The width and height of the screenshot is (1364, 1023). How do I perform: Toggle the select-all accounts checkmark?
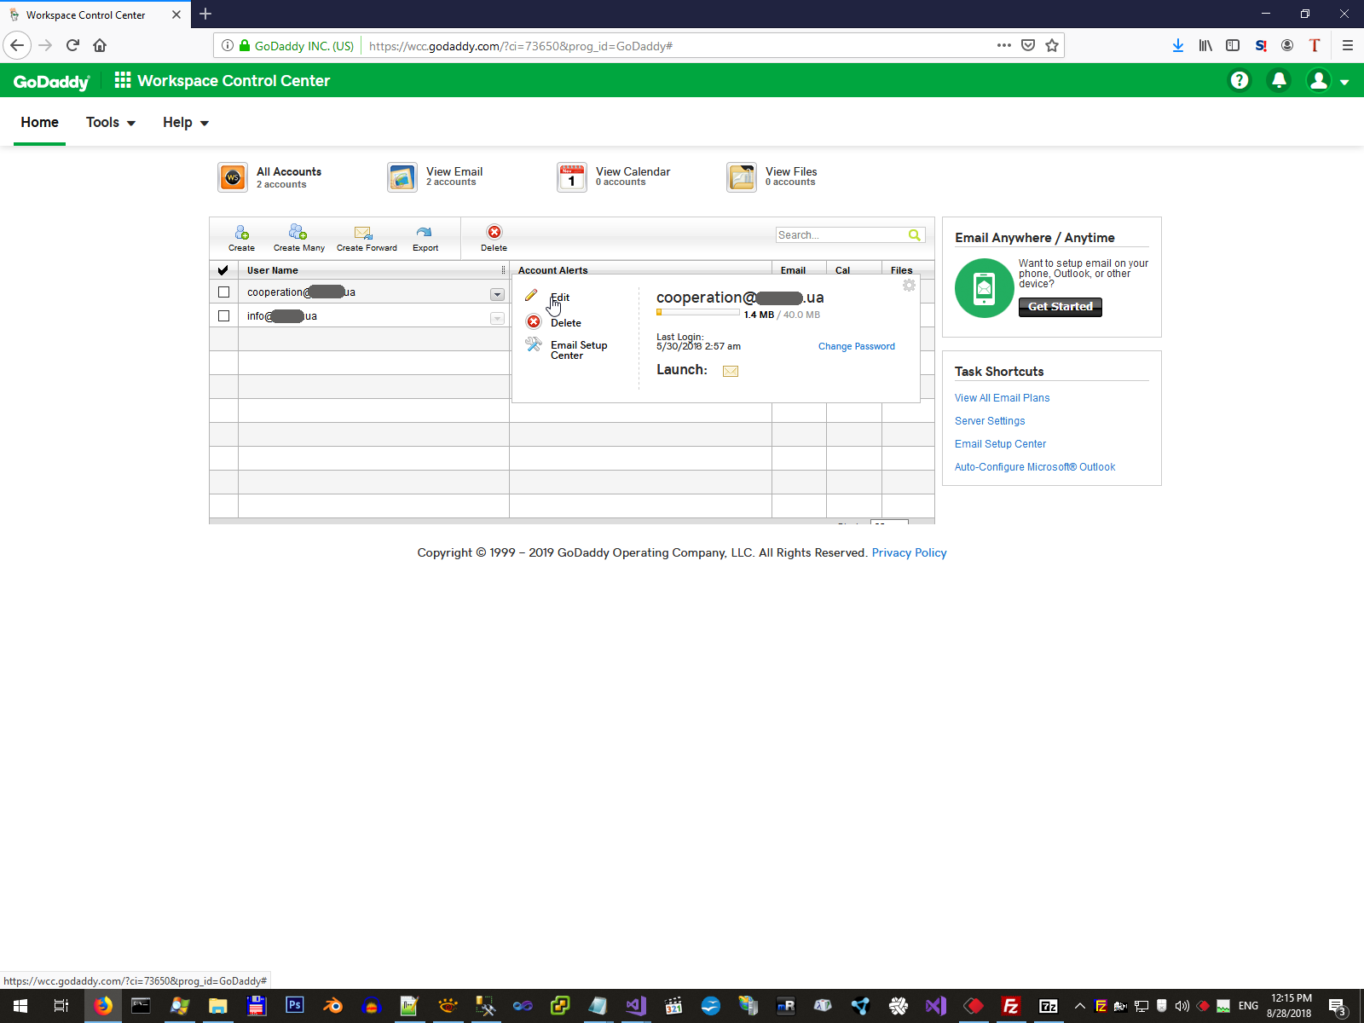223,270
